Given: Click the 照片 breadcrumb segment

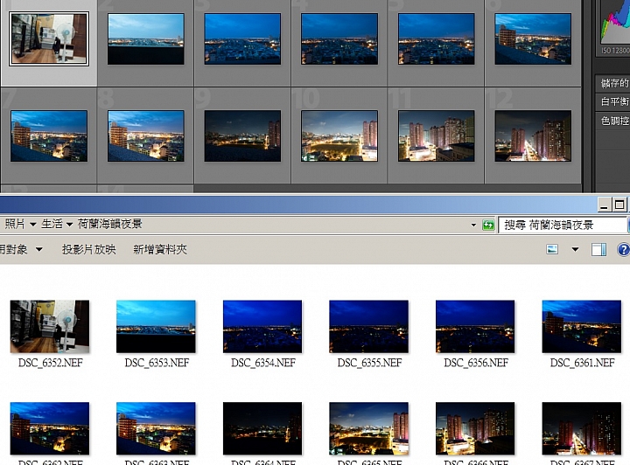Looking at the screenshot, I should coord(15,224).
